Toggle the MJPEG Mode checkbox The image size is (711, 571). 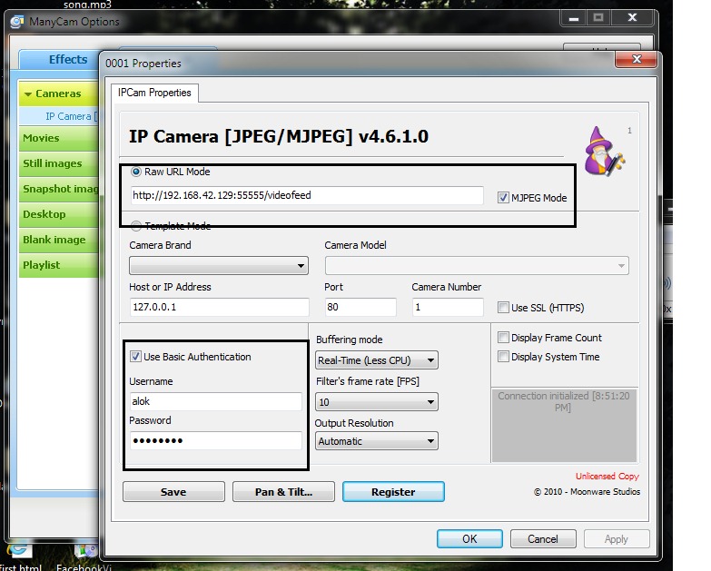[x=503, y=198]
